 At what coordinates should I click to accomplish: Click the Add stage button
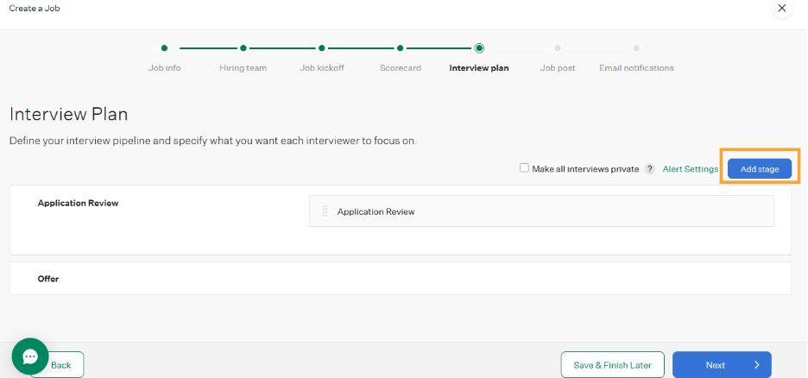tap(760, 169)
